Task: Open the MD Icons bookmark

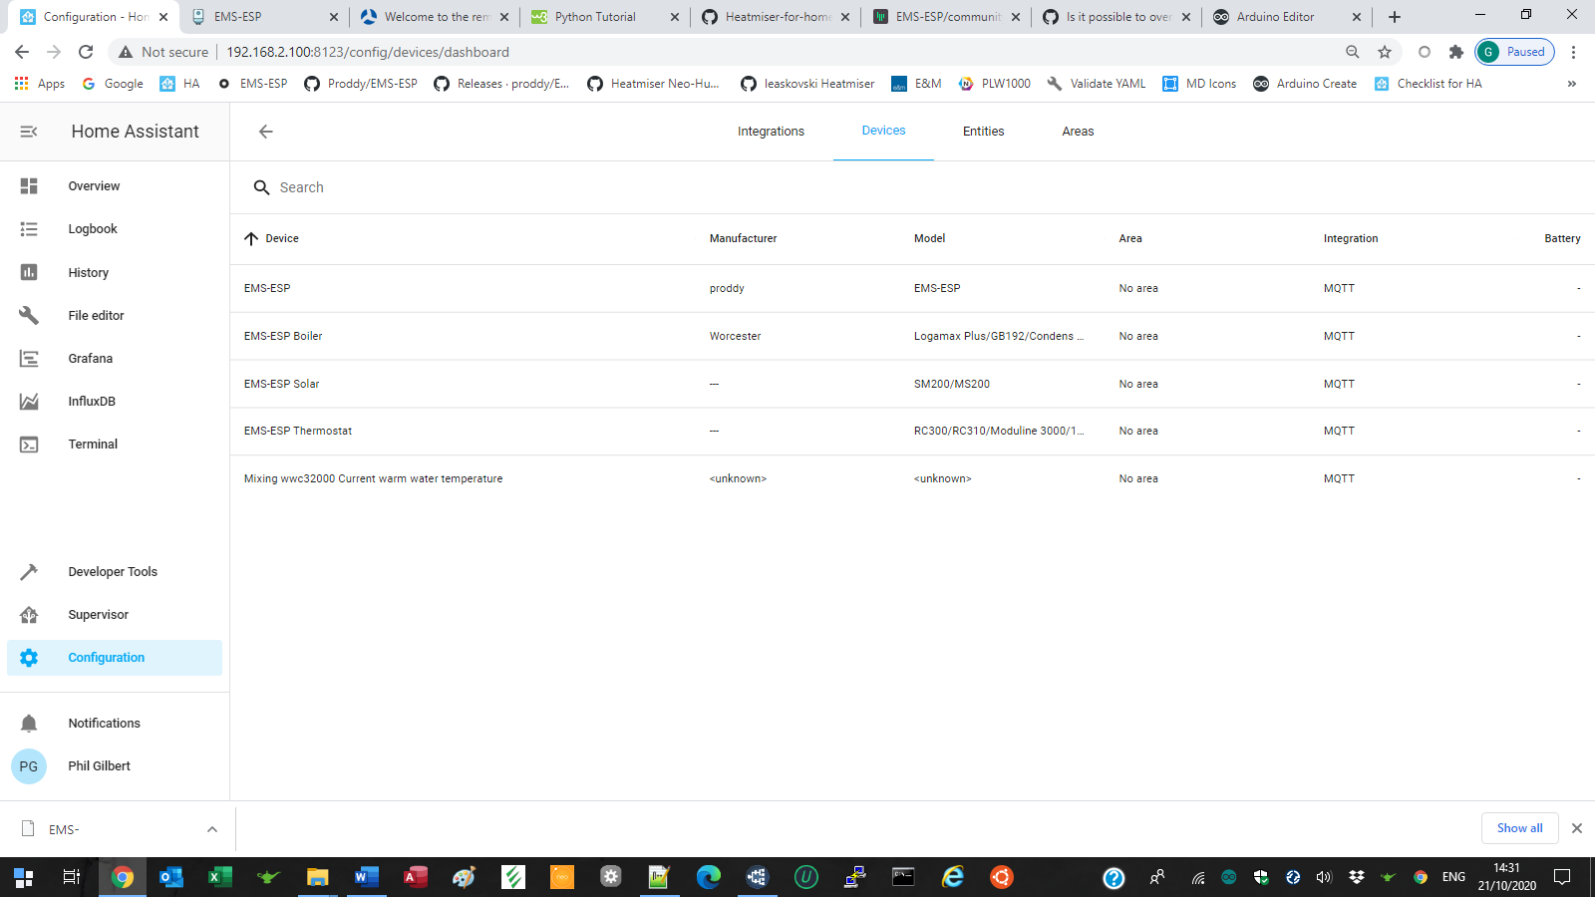Action: point(1199,84)
